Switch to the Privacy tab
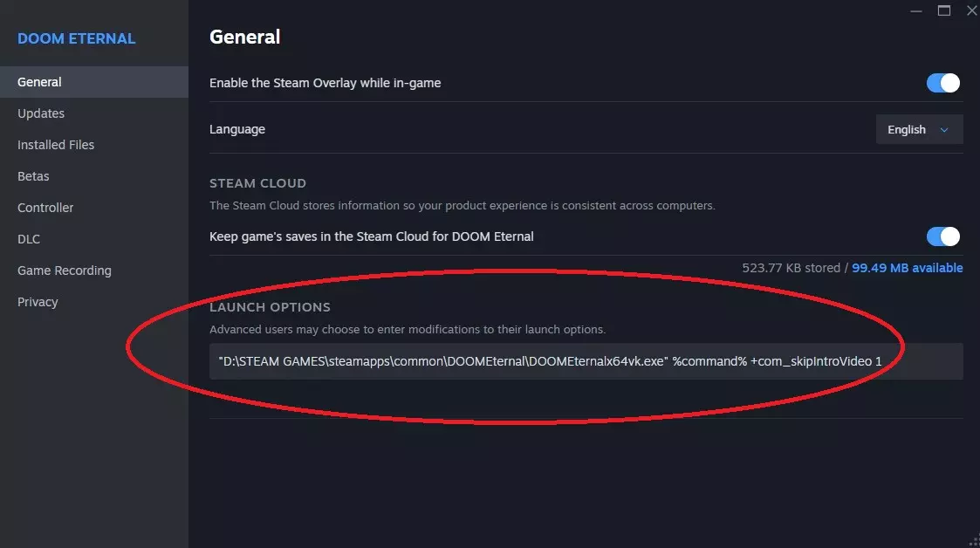The image size is (980, 548). [38, 302]
